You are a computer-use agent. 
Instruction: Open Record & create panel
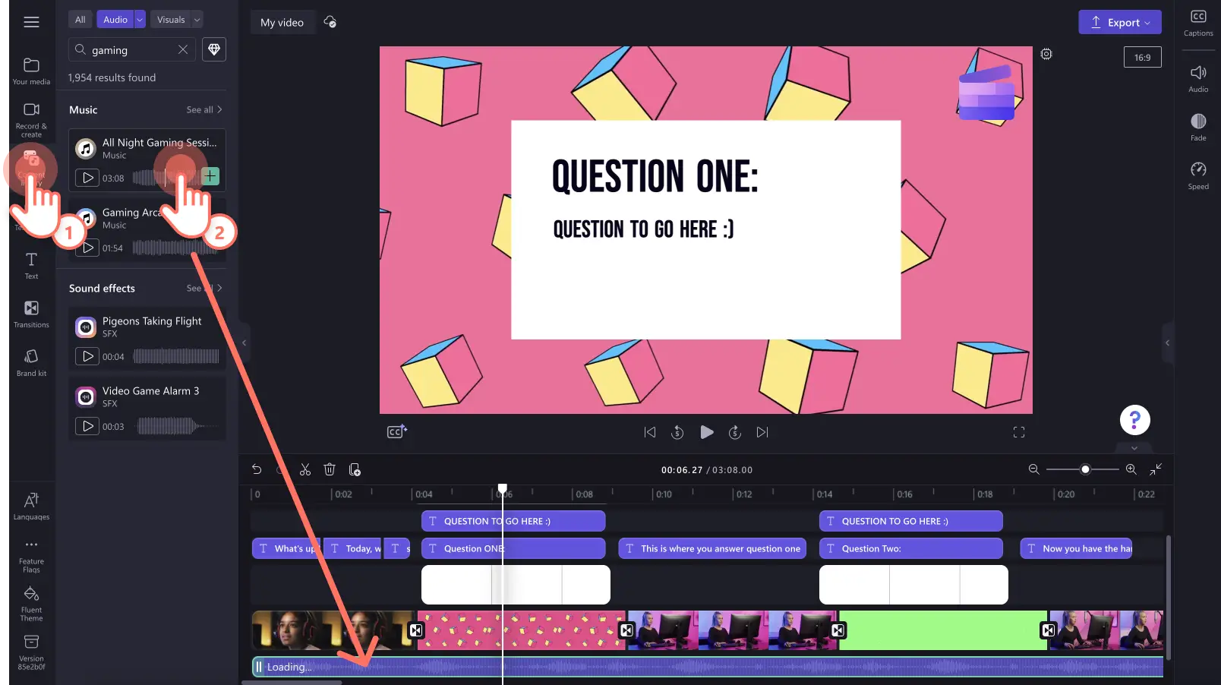click(31, 120)
